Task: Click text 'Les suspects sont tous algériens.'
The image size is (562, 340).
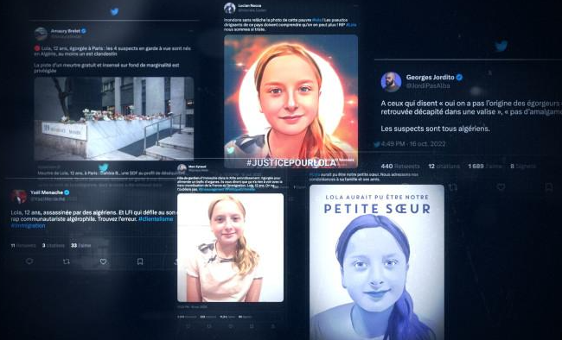Action: (x=435, y=129)
